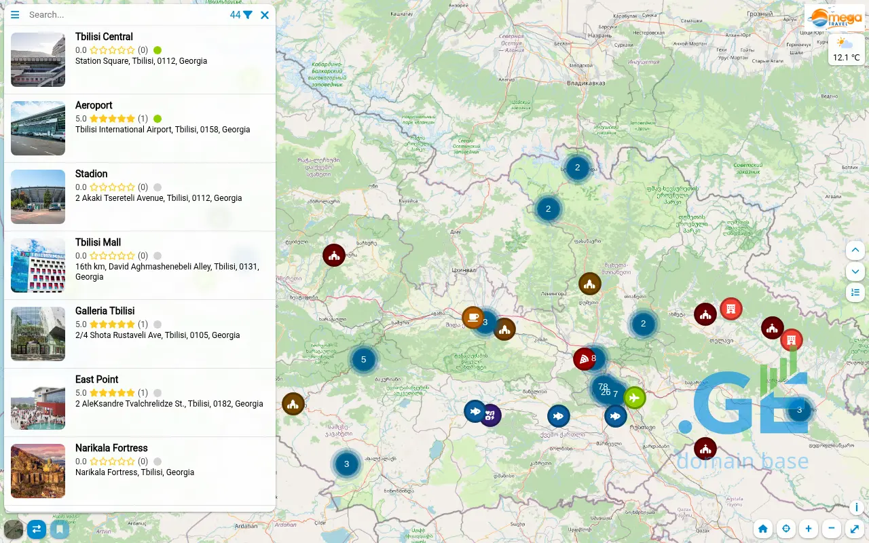Viewport: 869px width, 543px height.
Task: Zoom in with the plus button
Action: coord(808,529)
